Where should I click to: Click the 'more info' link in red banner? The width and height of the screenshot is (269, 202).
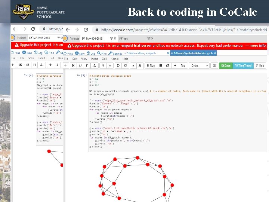pyautogui.click(x=258, y=46)
